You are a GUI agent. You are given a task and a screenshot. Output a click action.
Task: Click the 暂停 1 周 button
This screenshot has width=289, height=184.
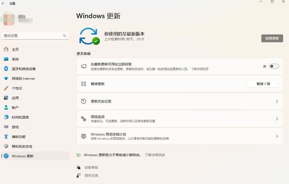point(263,84)
